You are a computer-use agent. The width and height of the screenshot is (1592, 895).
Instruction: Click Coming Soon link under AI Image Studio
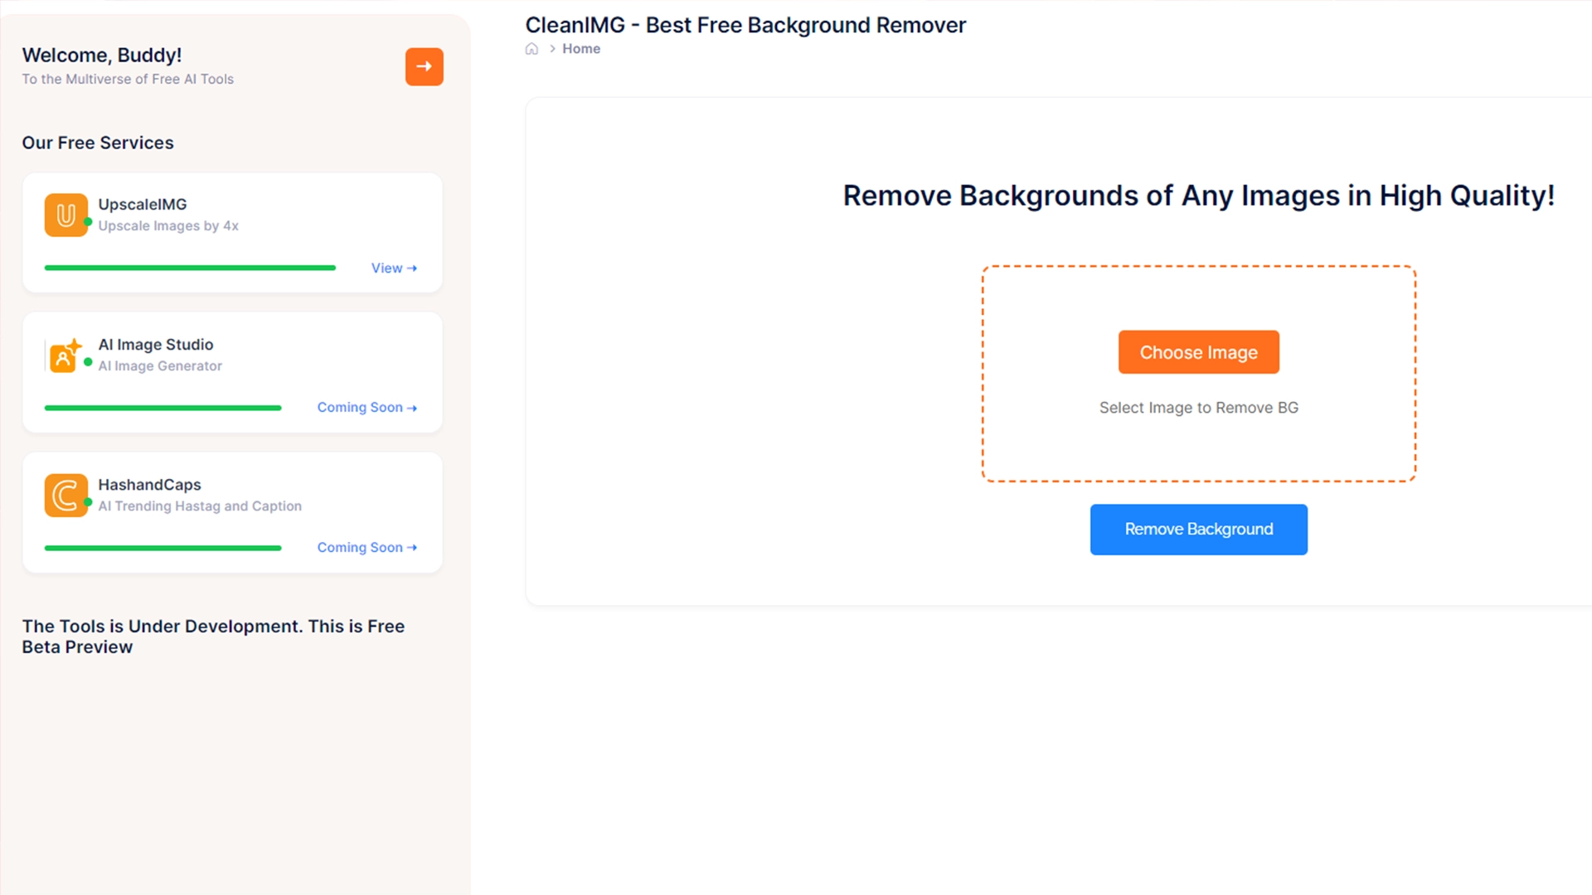(366, 408)
